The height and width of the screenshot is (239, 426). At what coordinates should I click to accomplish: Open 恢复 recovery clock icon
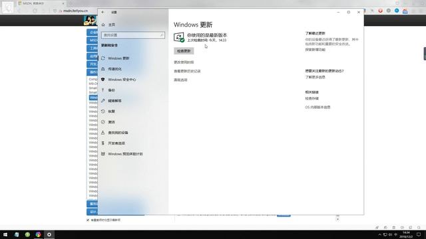pos(103,112)
